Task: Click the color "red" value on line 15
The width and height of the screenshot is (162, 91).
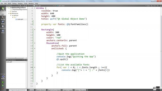Action: click(58, 38)
